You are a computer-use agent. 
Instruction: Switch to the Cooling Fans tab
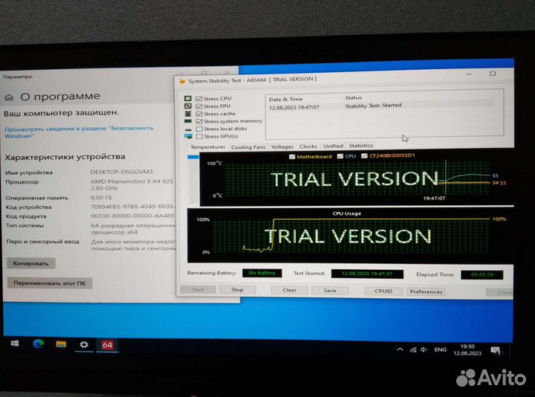[247, 147]
